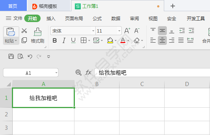210x135 pixels.
Task: Open font size 11 dropdown
Action: click(x=119, y=31)
